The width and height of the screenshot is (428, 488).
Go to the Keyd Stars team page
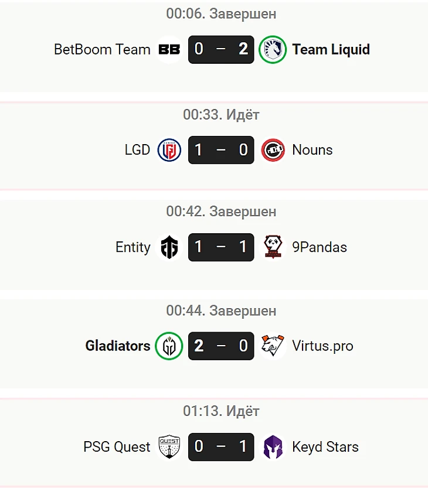pos(325,447)
